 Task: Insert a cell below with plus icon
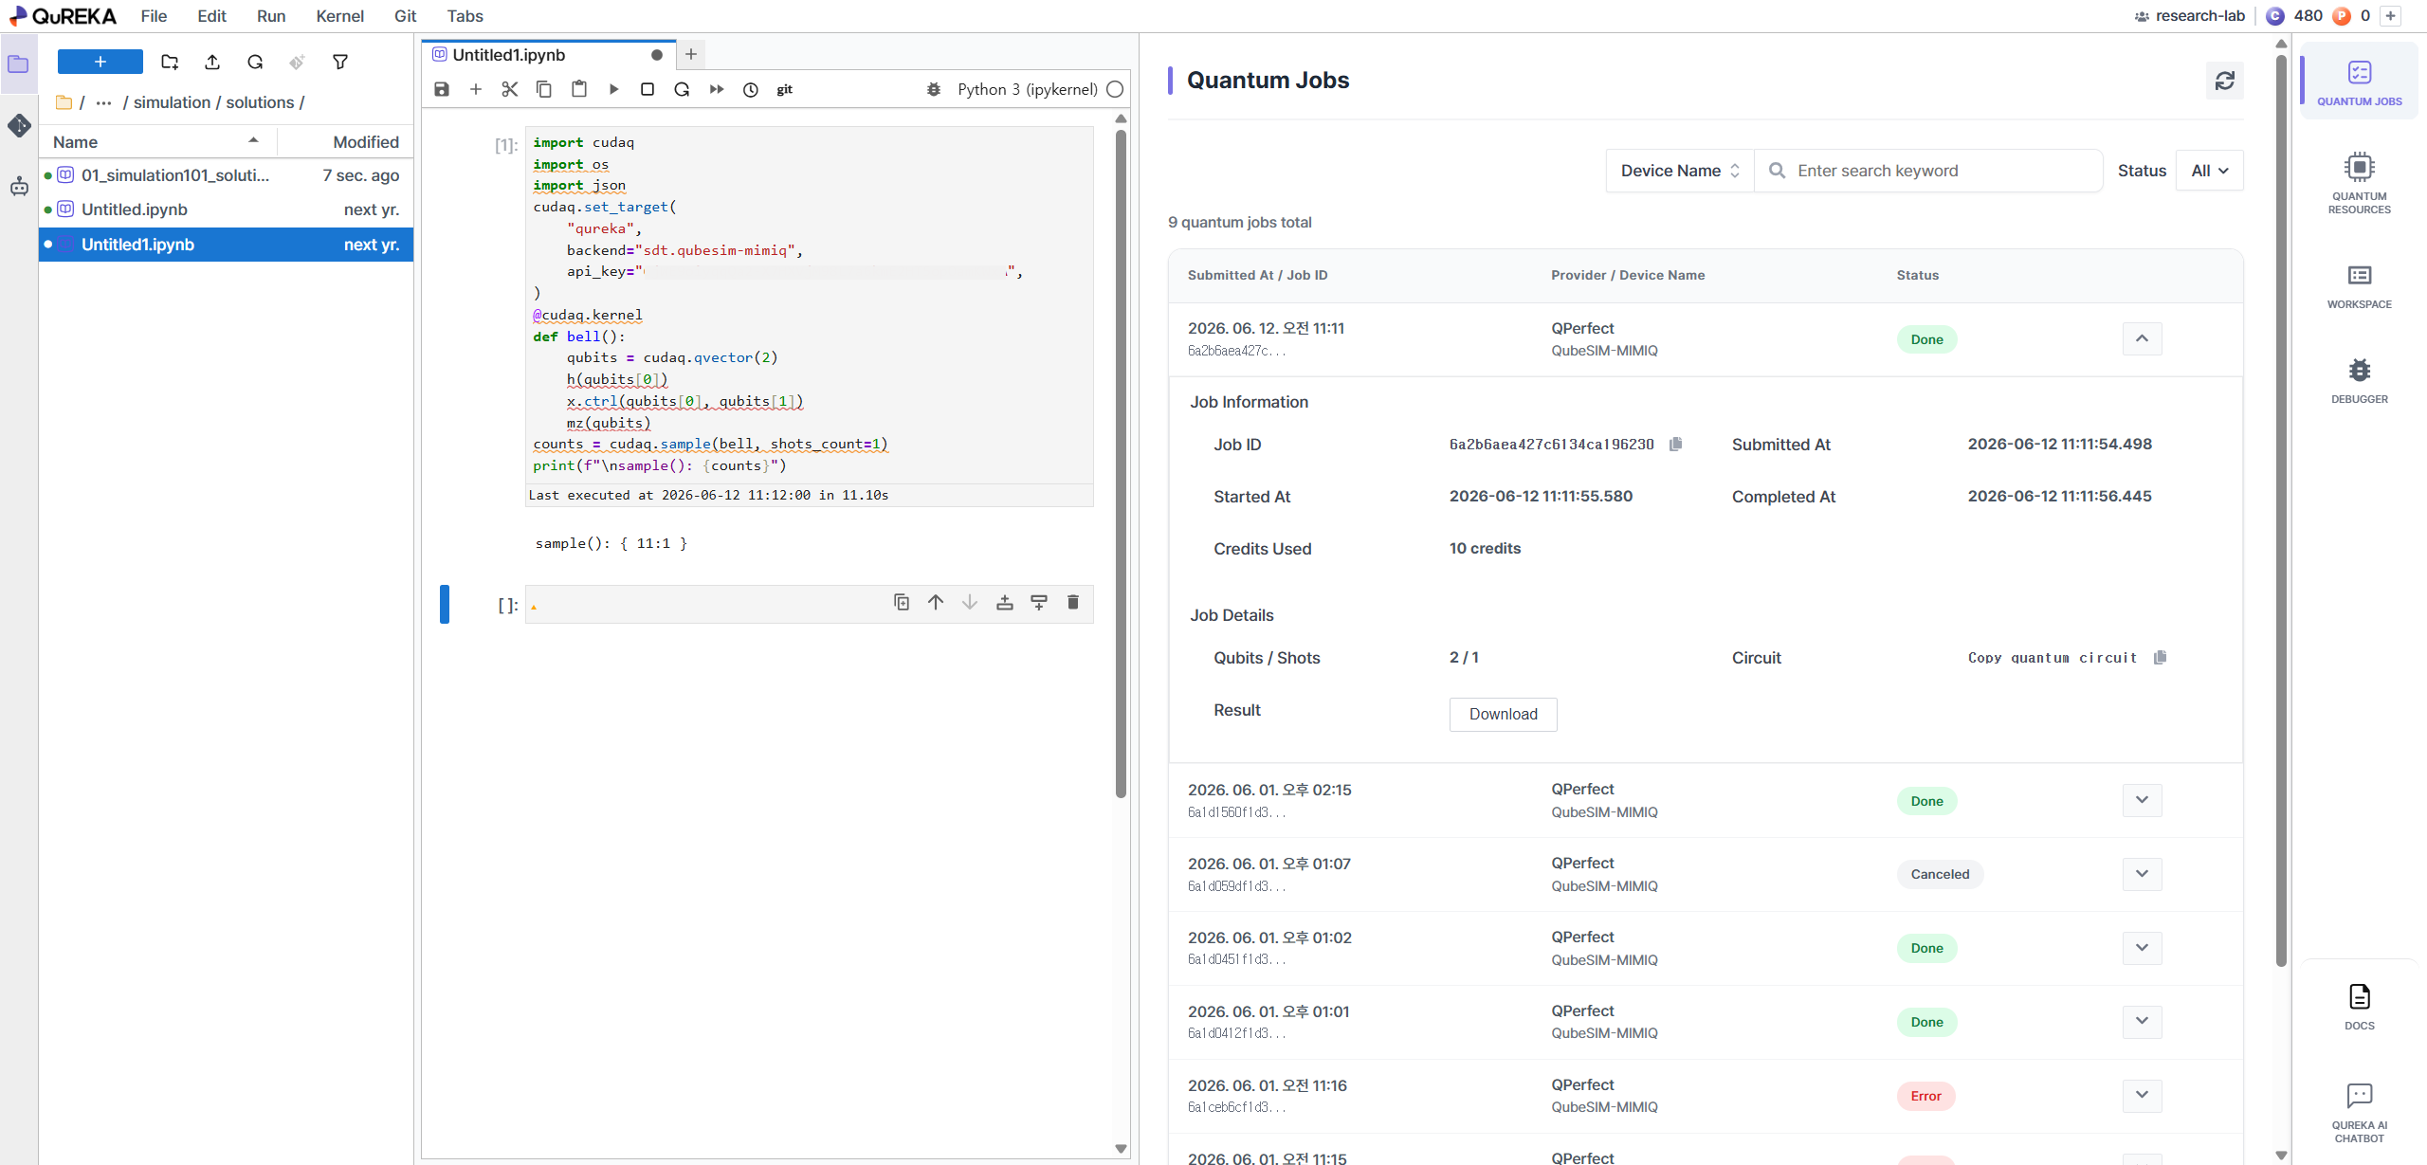point(476,89)
